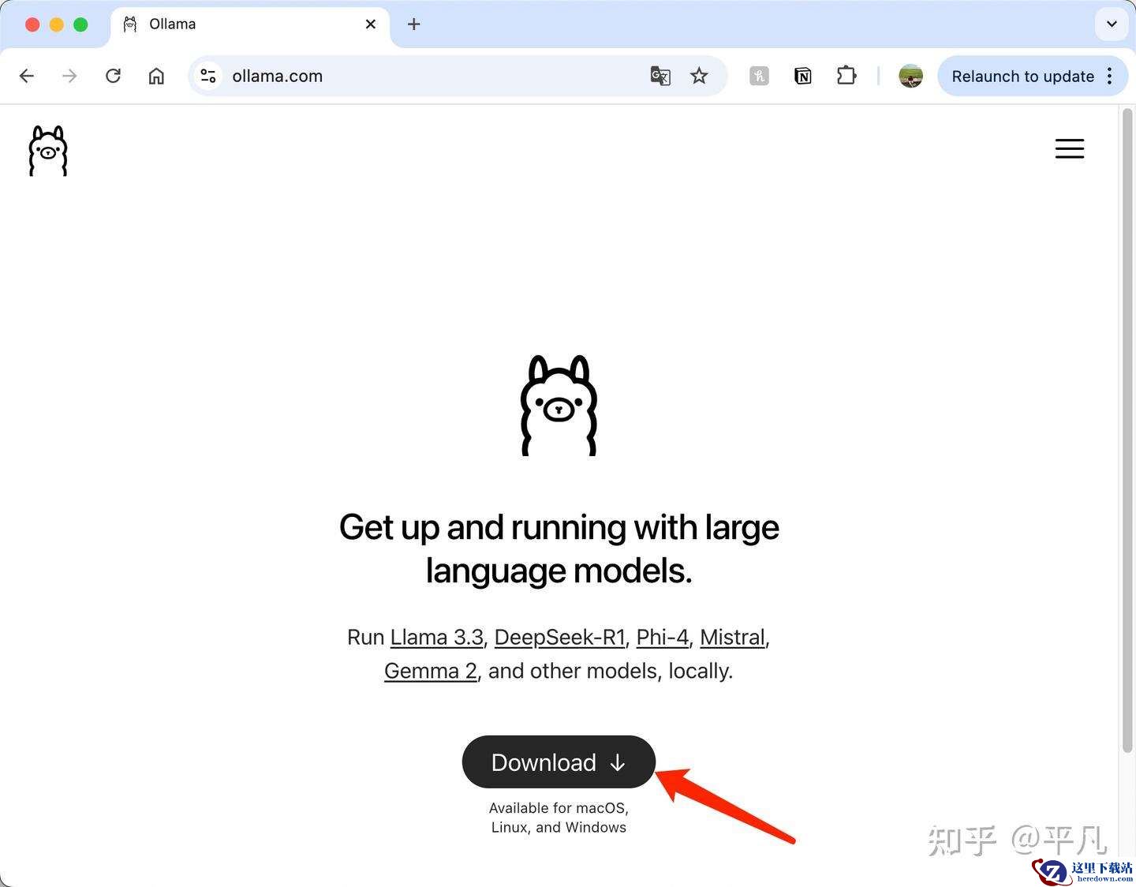Viewport: 1136px width, 887px height.
Task: Click the Download button
Action: (x=559, y=762)
